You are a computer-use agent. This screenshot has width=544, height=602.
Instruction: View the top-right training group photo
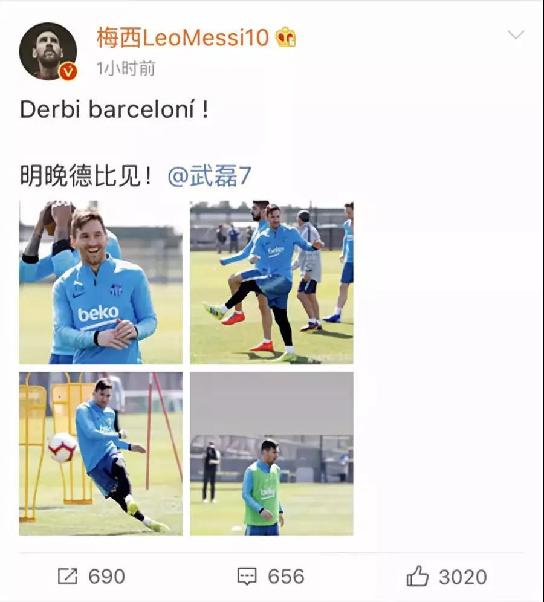point(271,282)
